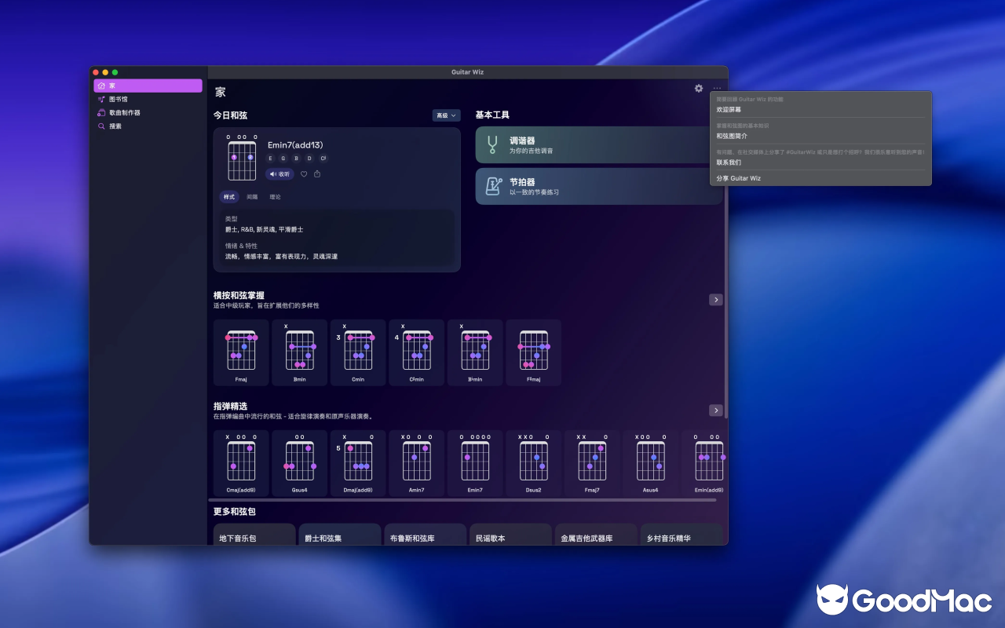1005x628 pixels.
Task: Expand the 指弹精选 section arrow
Action: (715, 411)
